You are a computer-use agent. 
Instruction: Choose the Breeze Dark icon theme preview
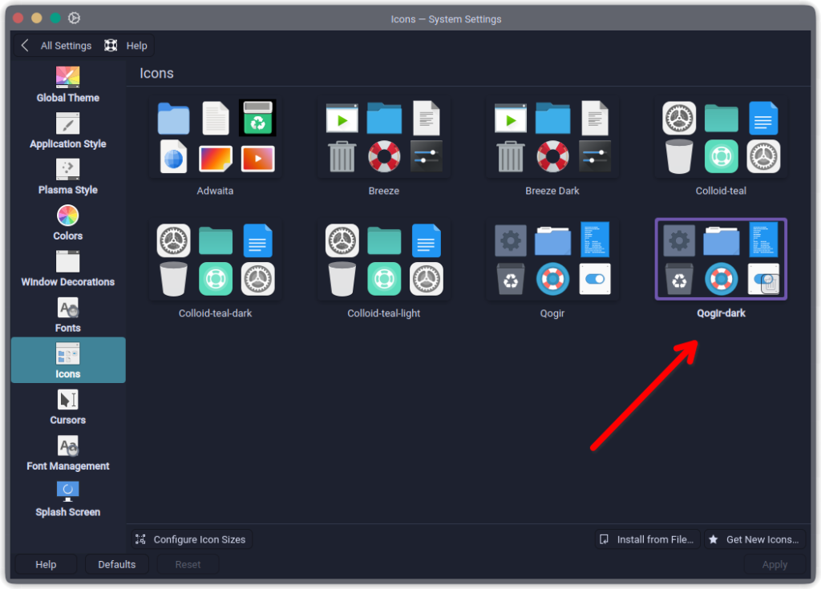(552, 137)
